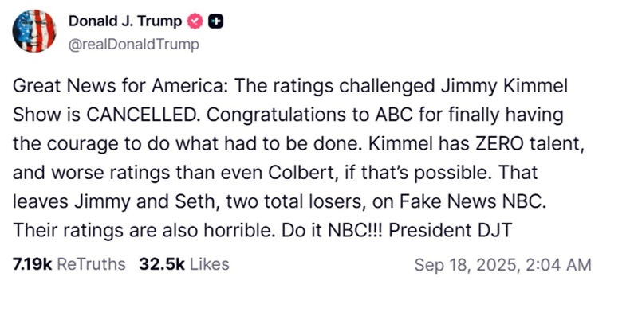The height and width of the screenshot is (312, 638).
Task: Click the Likes label
Action: coord(210,264)
